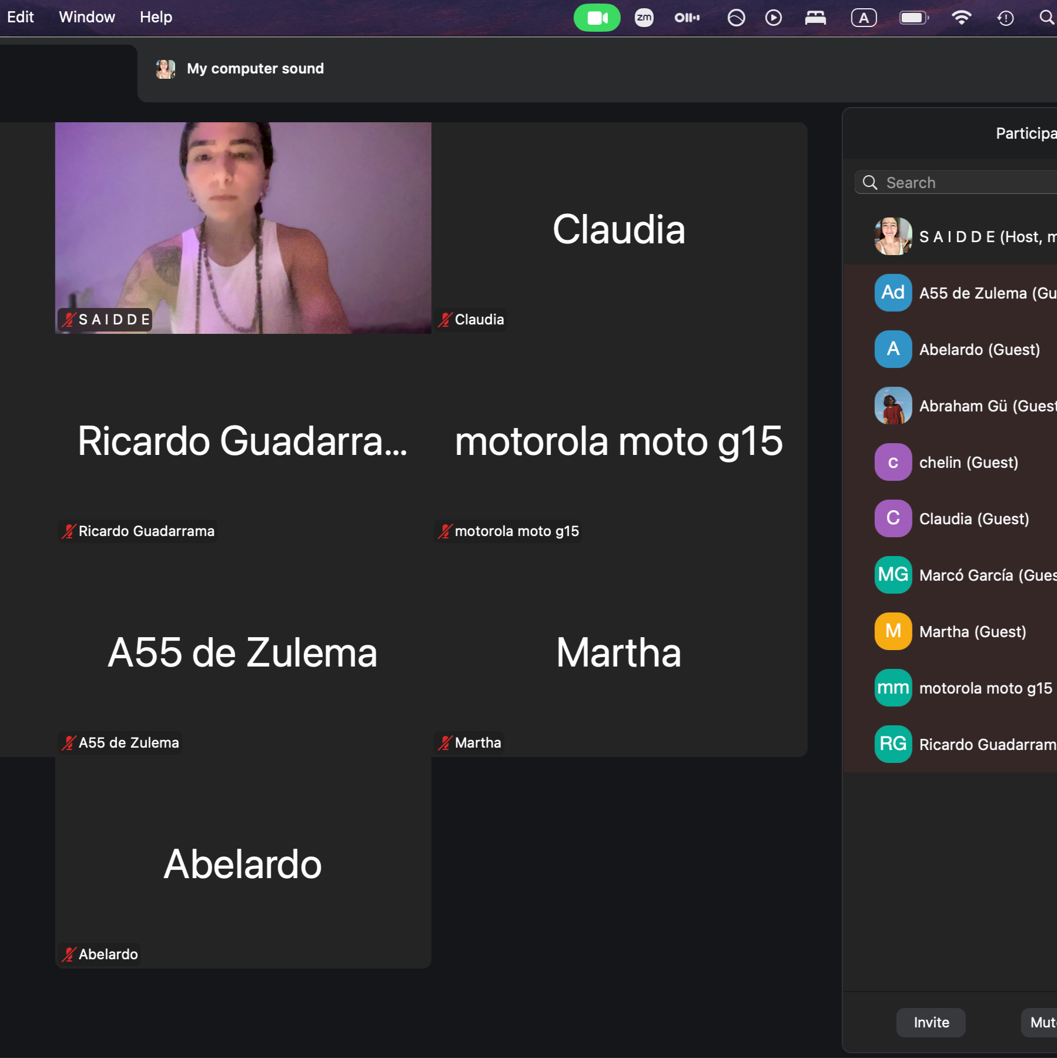Viewport: 1057px width, 1058px height.
Task: Click 'Claudia (Guest)' in participants list
Action: [x=974, y=519]
